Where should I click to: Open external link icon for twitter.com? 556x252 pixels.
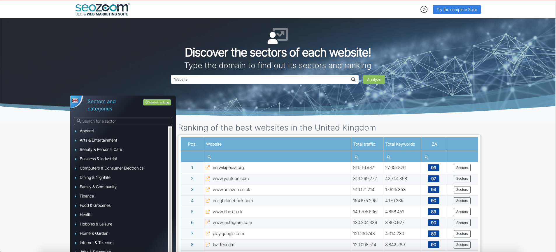(x=208, y=245)
